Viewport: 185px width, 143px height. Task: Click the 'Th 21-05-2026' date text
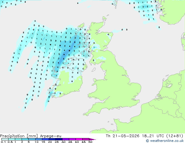[123, 136]
